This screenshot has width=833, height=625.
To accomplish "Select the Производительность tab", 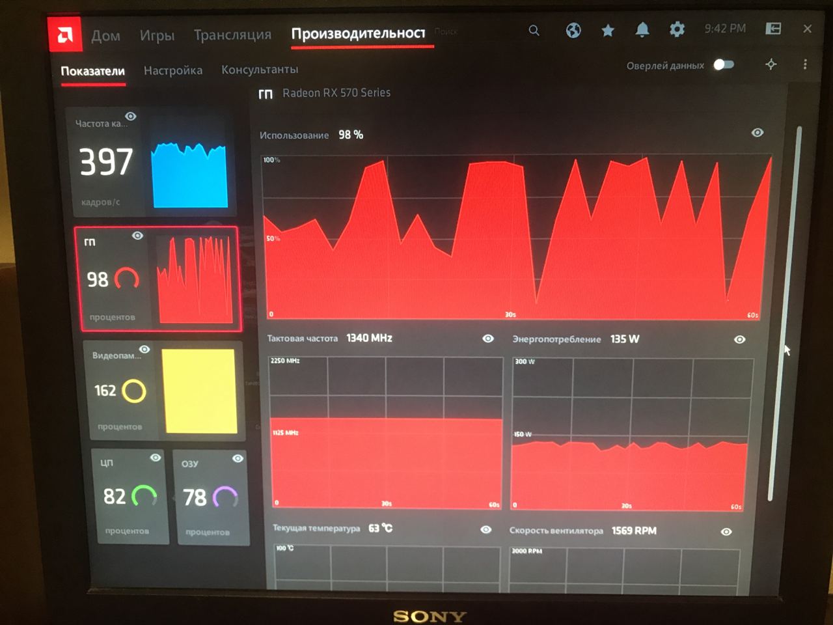I will point(359,34).
